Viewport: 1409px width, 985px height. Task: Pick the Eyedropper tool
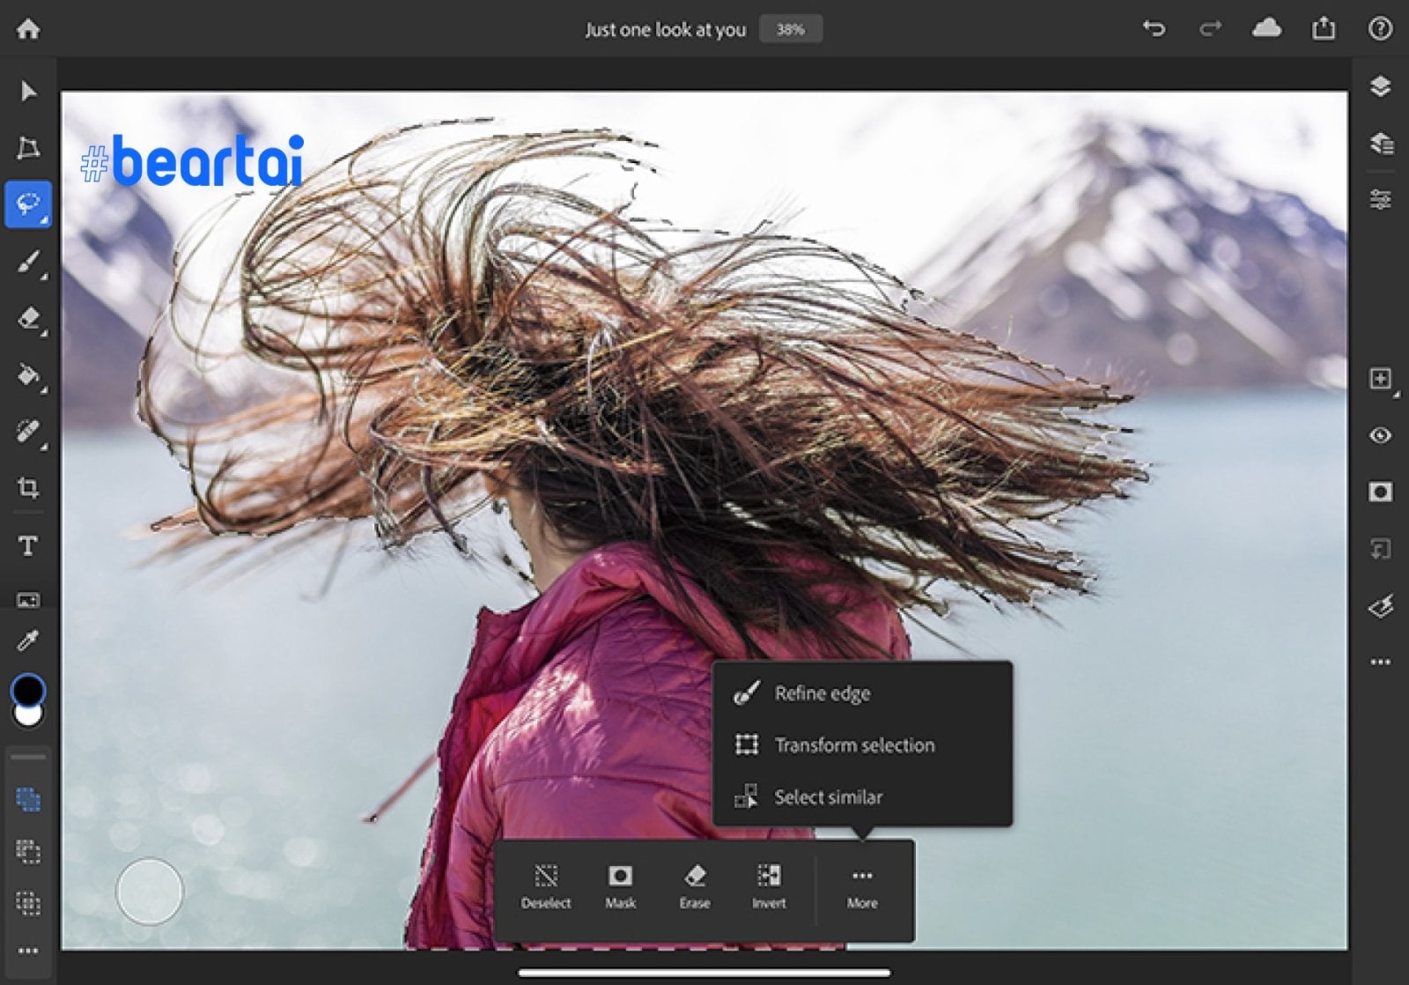28,641
